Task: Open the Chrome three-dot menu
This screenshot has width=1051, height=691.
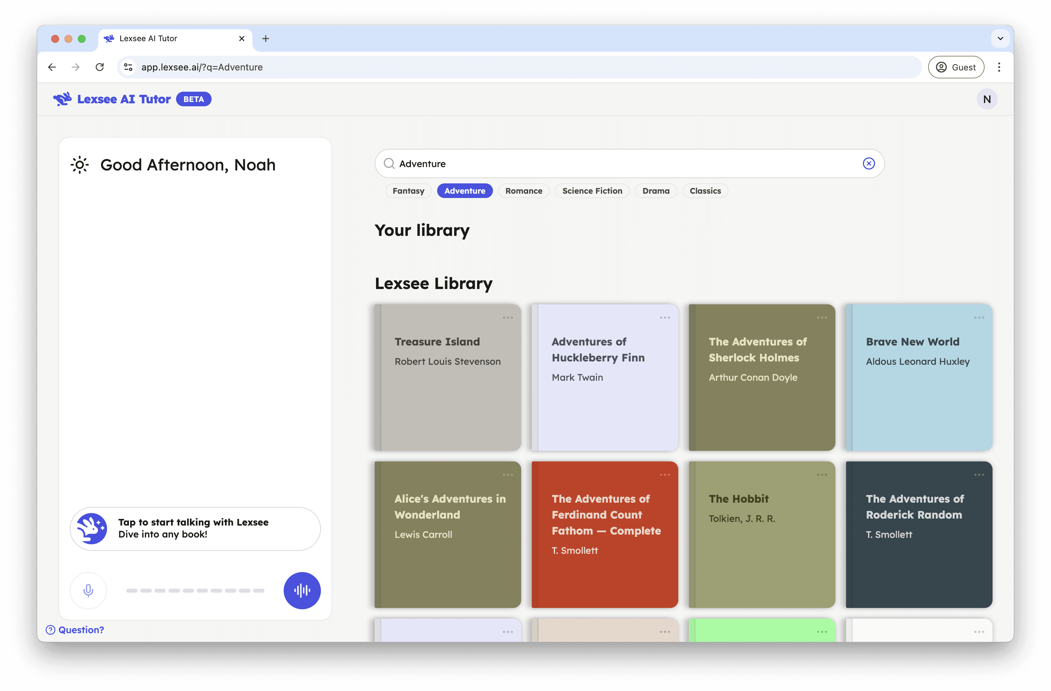Action: (999, 67)
